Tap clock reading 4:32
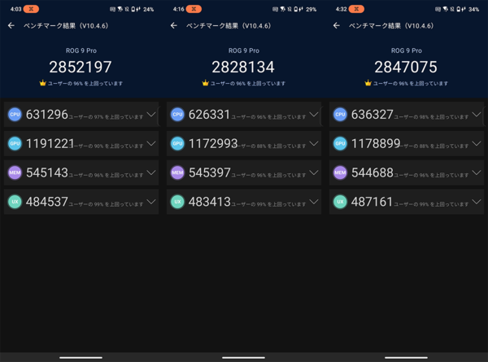The width and height of the screenshot is (488, 362). [x=341, y=9]
